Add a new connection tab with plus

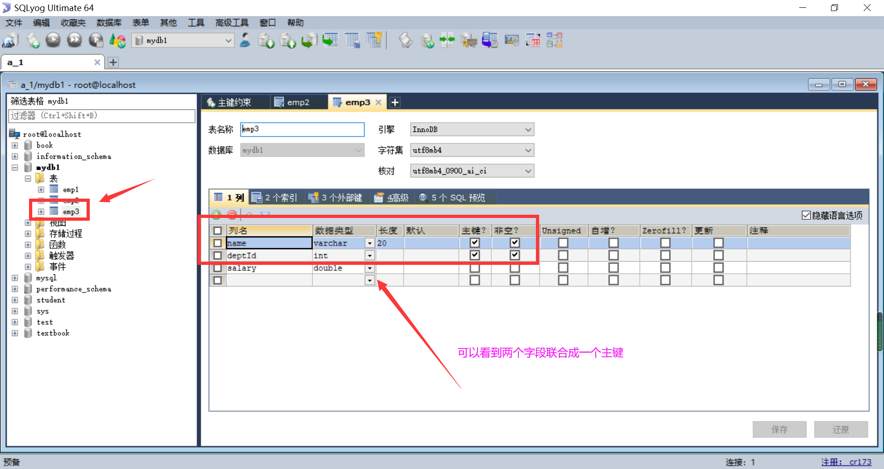(113, 62)
